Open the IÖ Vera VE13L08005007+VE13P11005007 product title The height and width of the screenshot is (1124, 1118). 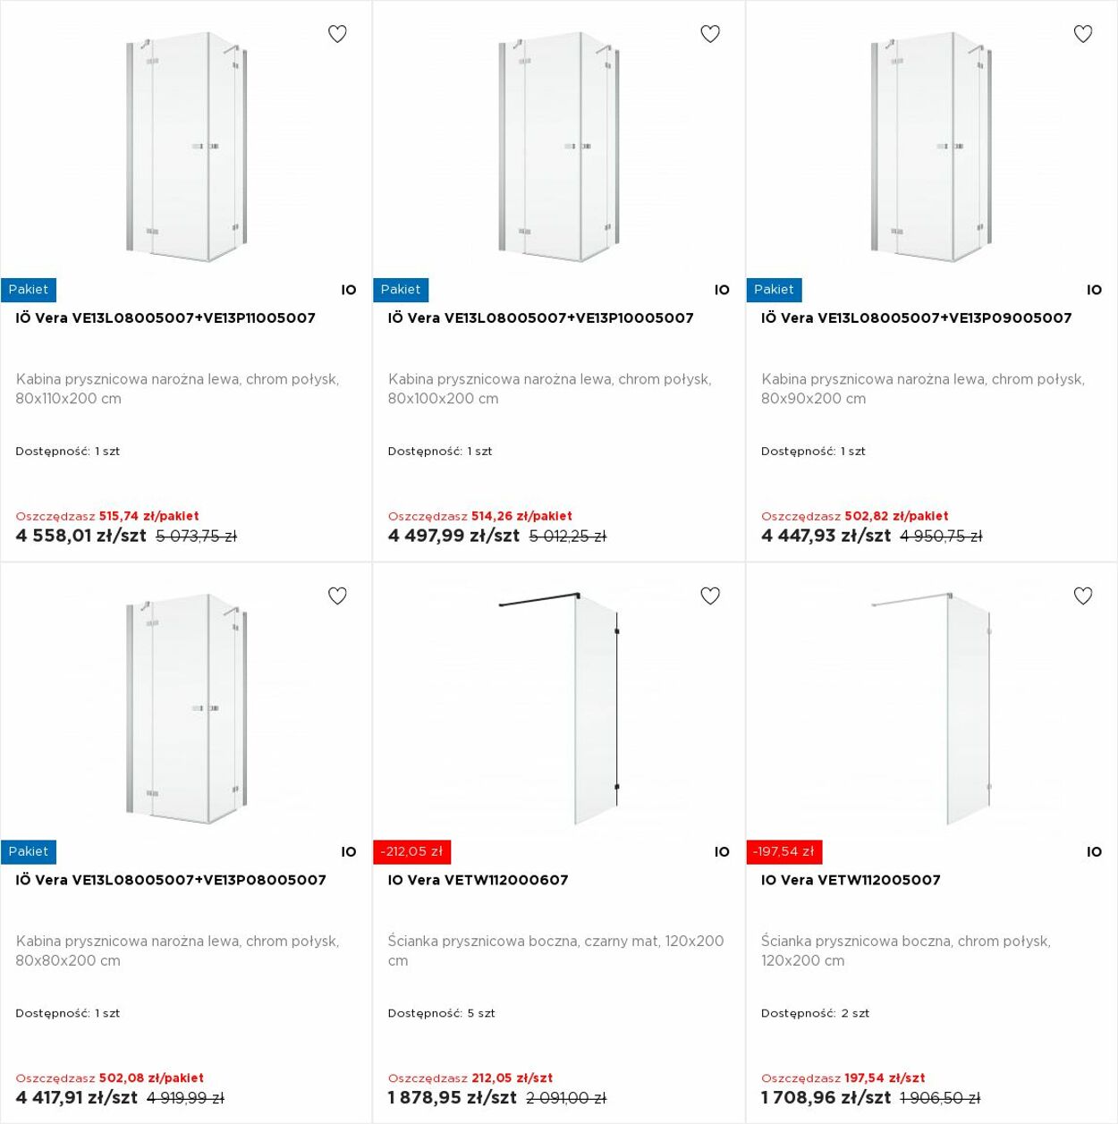click(165, 317)
